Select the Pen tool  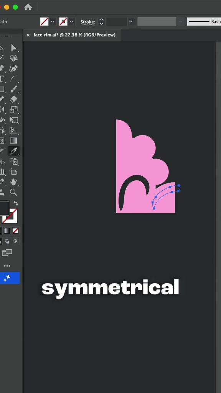tap(2, 68)
